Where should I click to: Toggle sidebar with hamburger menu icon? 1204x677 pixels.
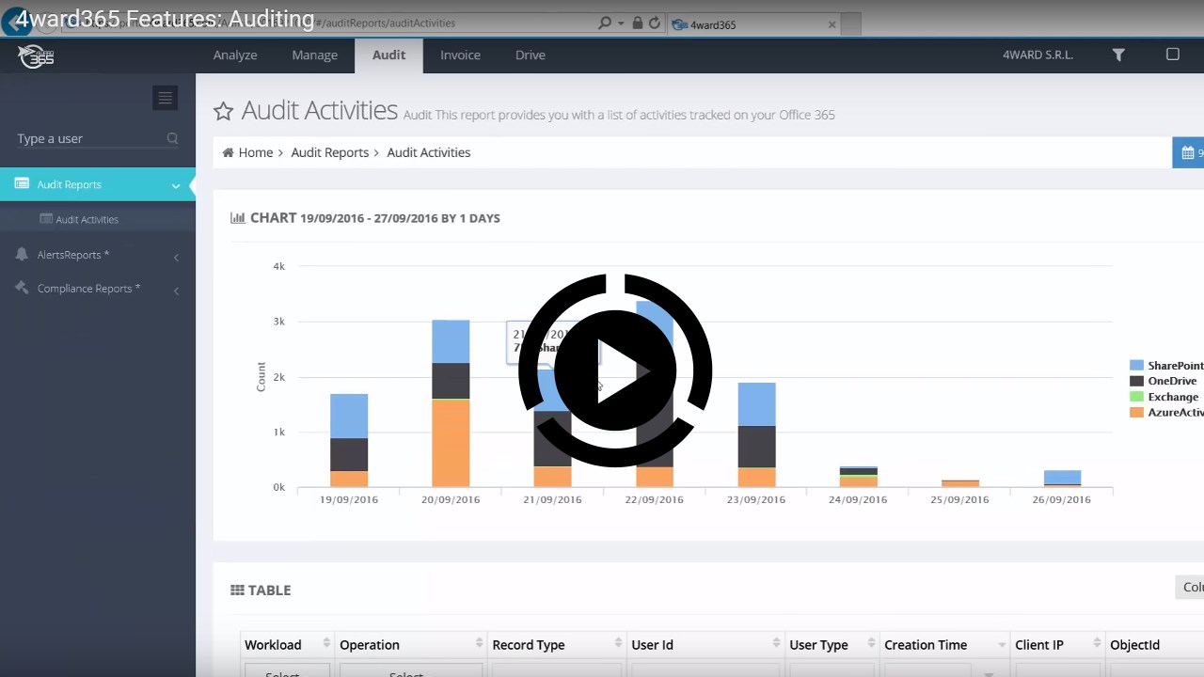[x=166, y=98]
